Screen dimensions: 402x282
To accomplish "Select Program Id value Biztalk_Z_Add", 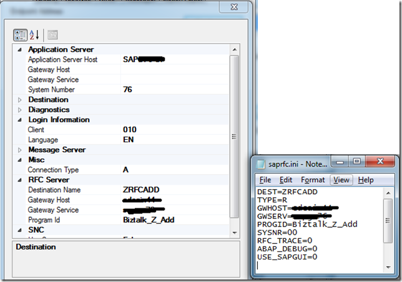I will tap(175, 220).
